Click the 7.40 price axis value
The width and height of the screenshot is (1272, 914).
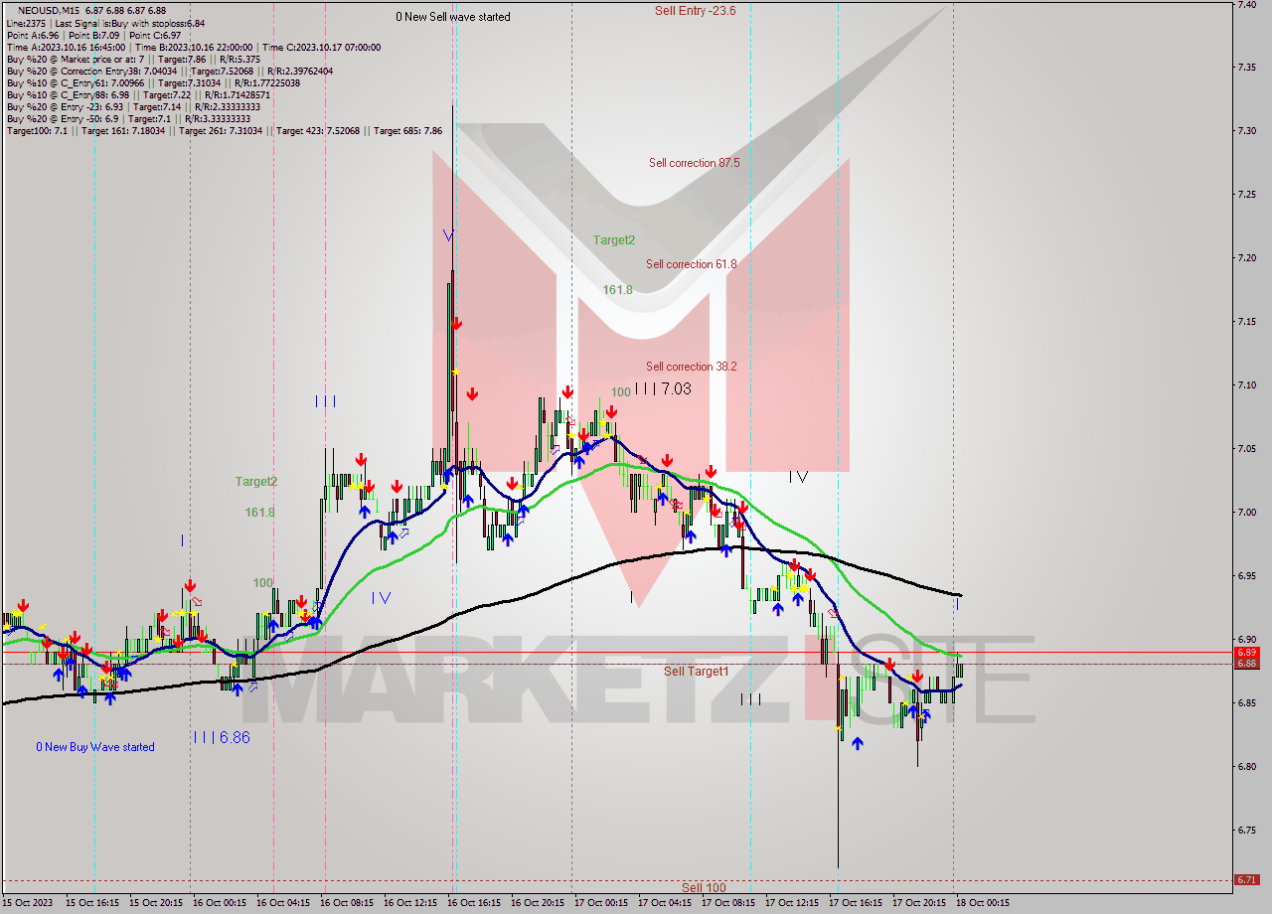pos(1247,5)
